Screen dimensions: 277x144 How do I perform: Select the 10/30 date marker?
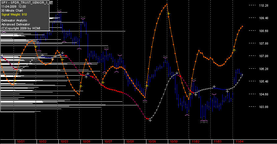[174, 142]
